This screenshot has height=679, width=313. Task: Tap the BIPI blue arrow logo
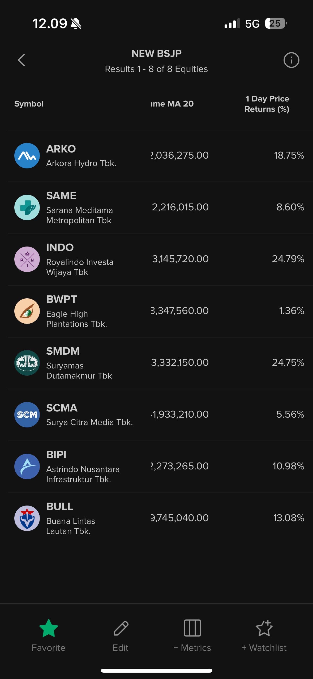27,466
